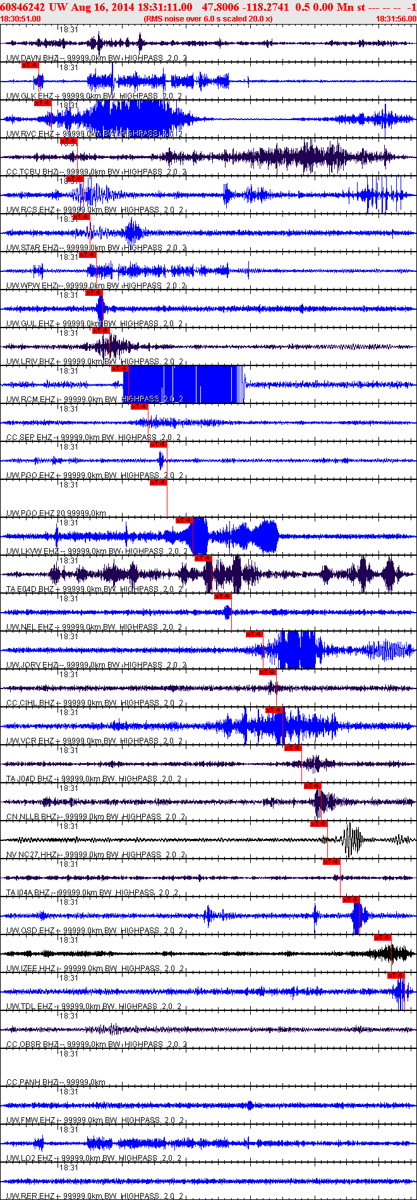Click the red pick flag on UW.OSD trace
The height and width of the screenshot is (1200, 417).
pyautogui.click(x=351, y=900)
